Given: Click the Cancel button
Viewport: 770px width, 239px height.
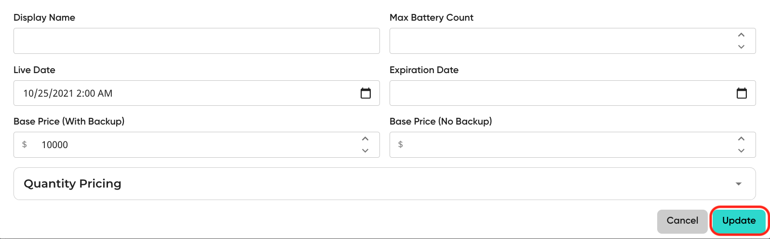Looking at the screenshot, I should tap(682, 221).
